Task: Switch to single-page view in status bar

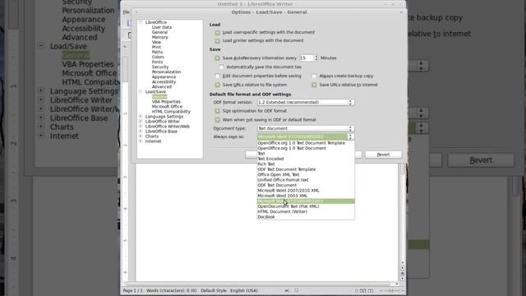Action: [x=356, y=290]
